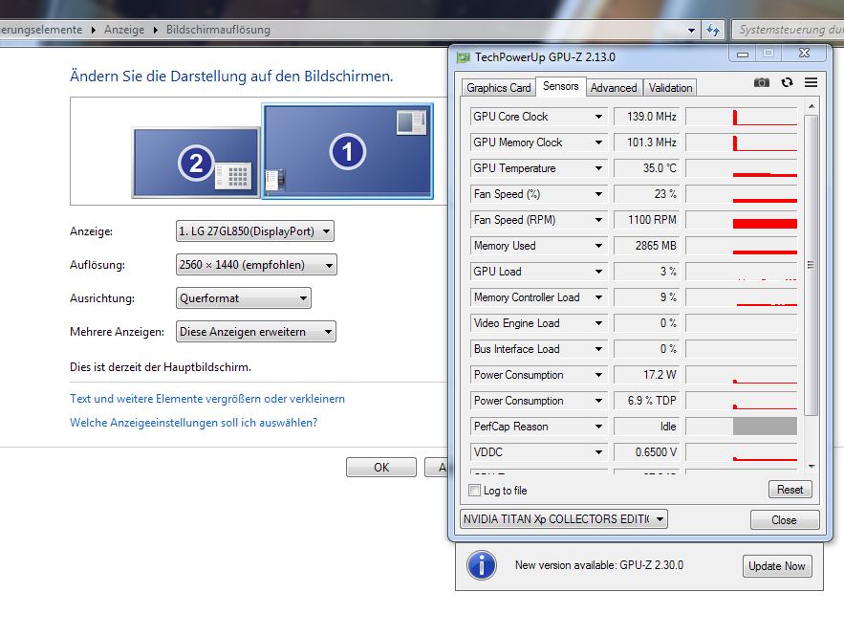This screenshot has height=636, width=844.
Task: Click the 35.0 °C temperature value
Action: click(646, 168)
